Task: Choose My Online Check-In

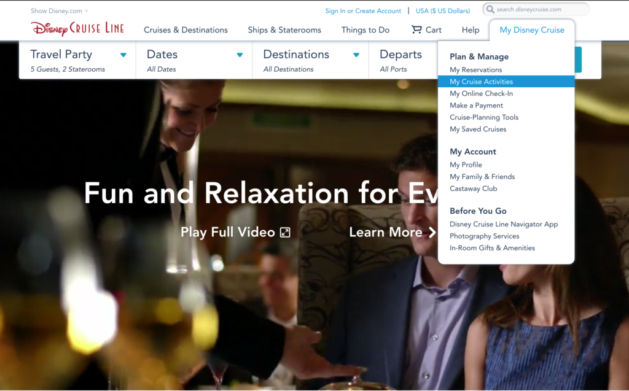Action: coord(482,93)
